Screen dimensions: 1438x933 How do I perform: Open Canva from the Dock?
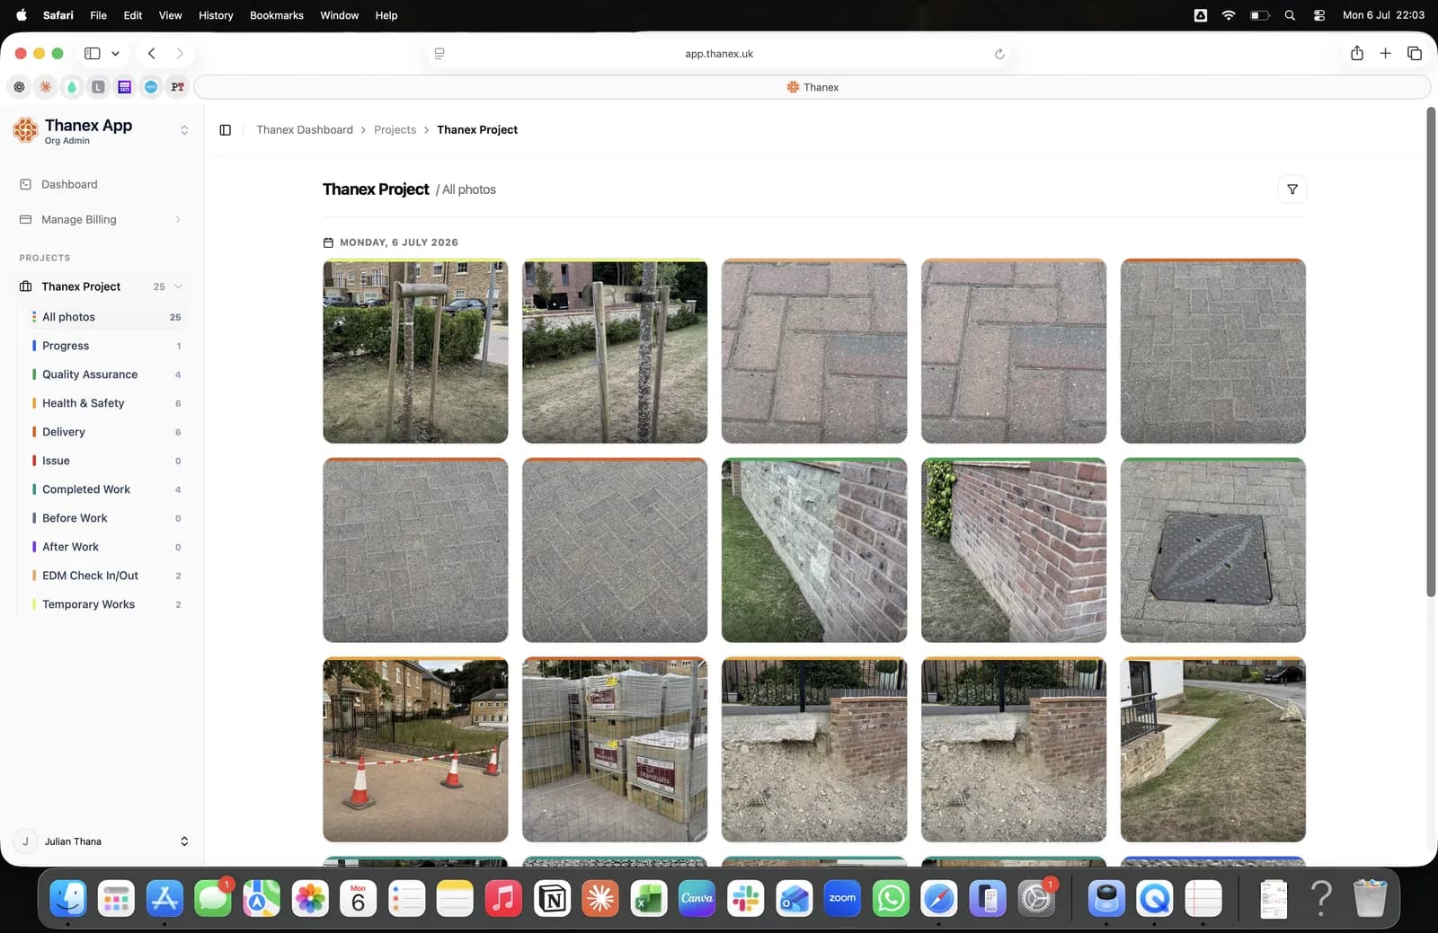coord(697,898)
